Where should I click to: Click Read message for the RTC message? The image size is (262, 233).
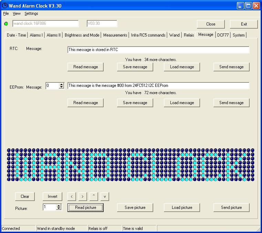(85, 67)
